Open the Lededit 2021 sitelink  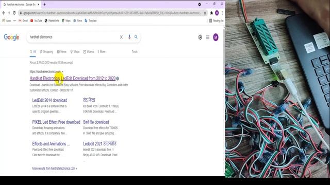point(100,144)
